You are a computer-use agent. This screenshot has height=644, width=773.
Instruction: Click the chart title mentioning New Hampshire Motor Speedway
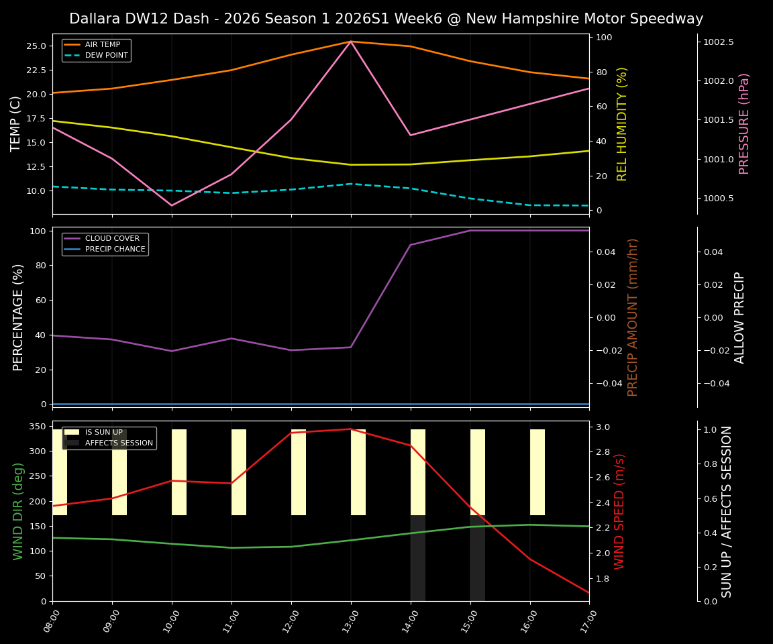(386, 19)
